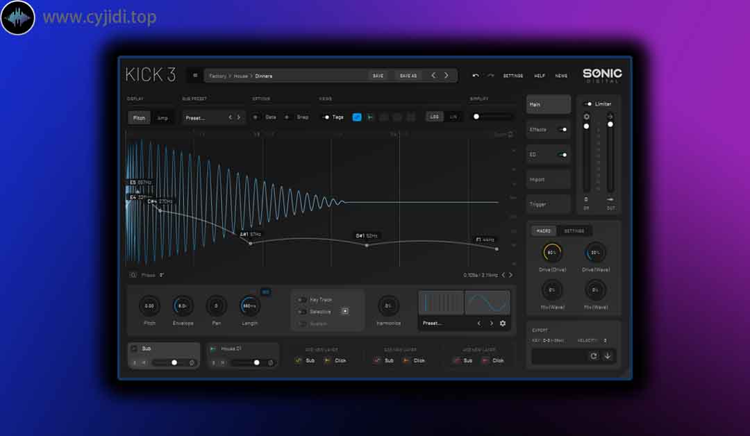The width and height of the screenshot is (750, 436).
Task: Open the NEWS link
Action: [x=561, y=76]
